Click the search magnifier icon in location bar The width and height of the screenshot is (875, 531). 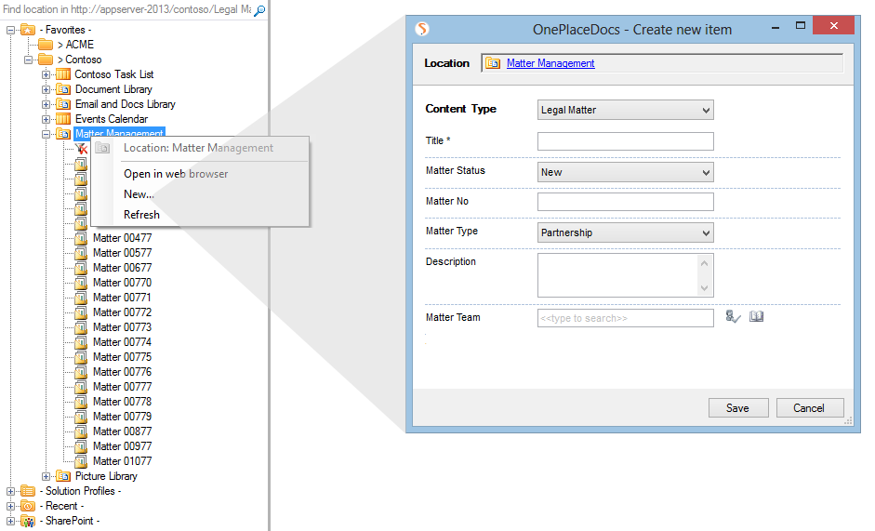pos(259,10)
